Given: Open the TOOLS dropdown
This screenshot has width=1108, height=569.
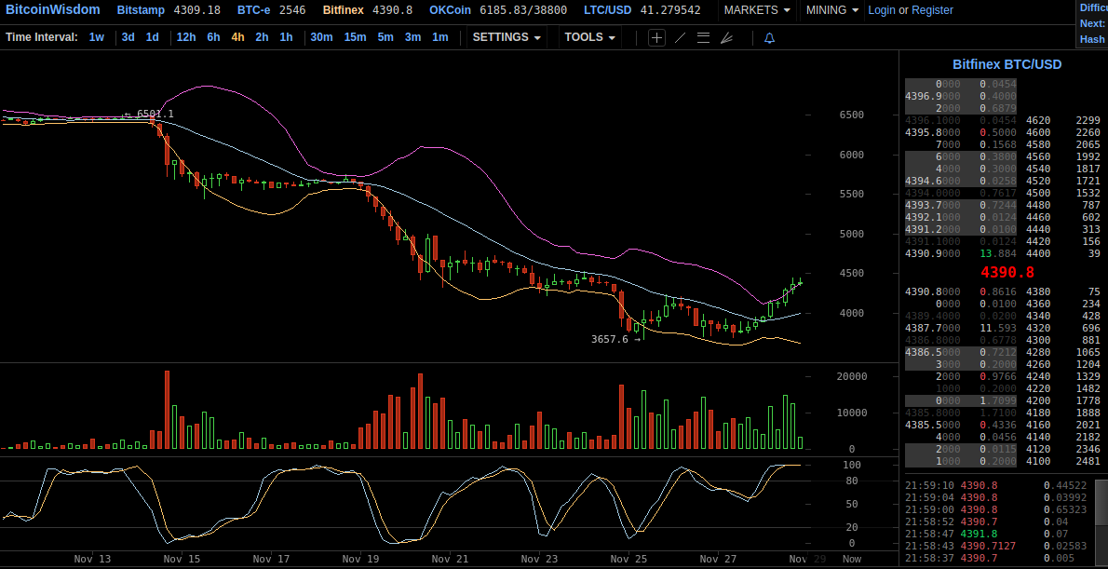Looking at the screenshot, I should 590,37.
